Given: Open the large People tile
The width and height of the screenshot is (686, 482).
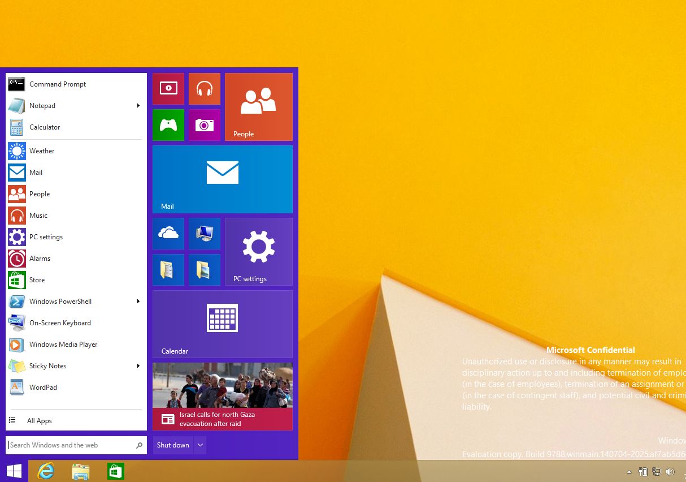Looking at the screenshot, I should tap(259, 107).
